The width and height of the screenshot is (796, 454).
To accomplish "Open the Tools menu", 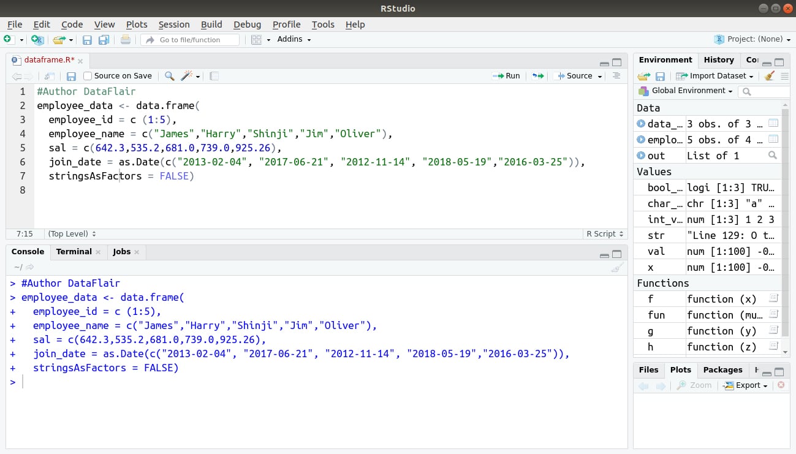I will coord(323,25).
